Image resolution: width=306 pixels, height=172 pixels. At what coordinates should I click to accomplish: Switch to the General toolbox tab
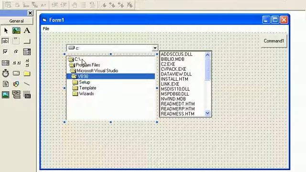(16, 21)
